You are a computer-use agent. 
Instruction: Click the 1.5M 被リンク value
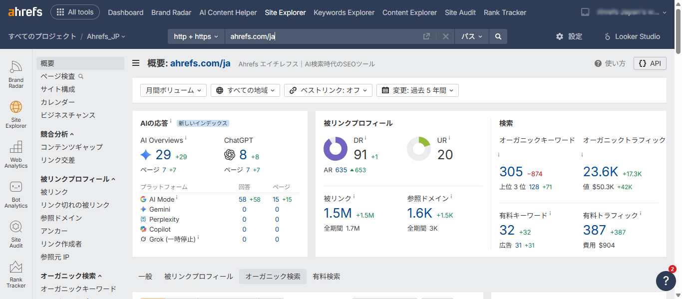(x=338, y=214)
